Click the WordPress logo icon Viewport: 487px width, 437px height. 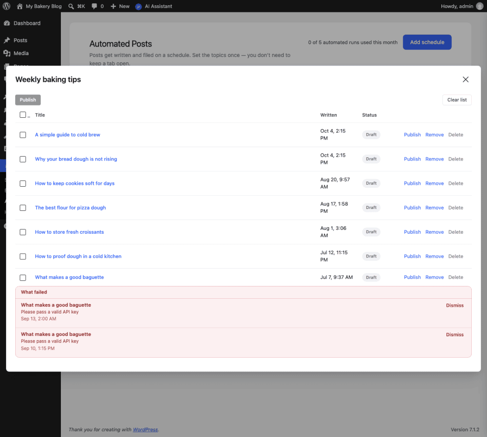(x=7, y=6)
